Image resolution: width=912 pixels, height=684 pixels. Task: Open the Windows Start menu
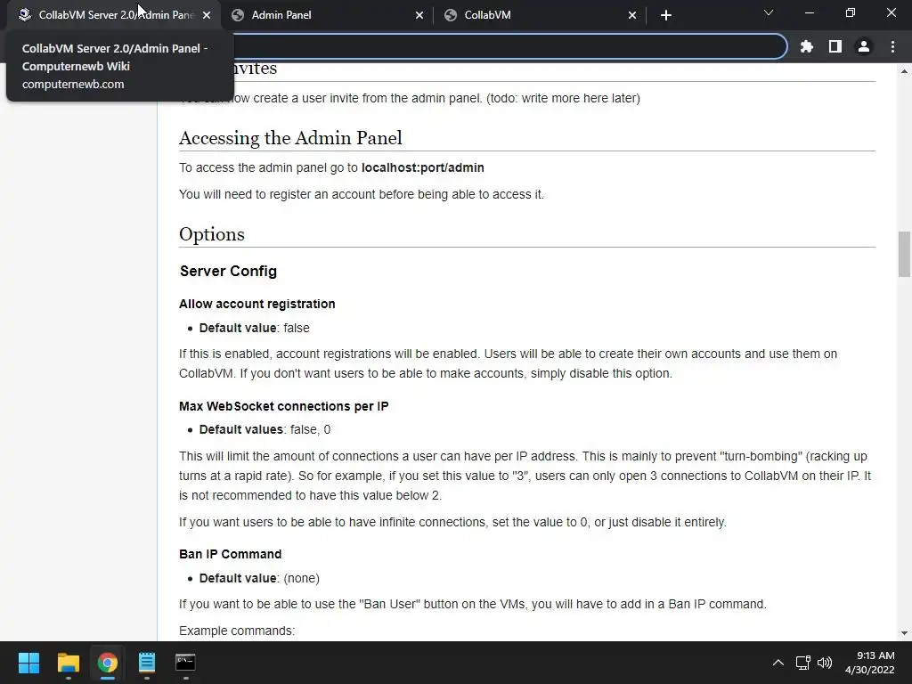point(29,663)
